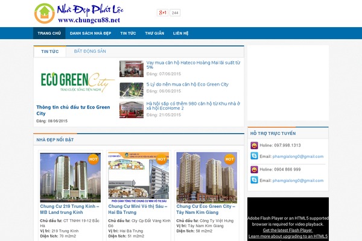
Task: Click thumbnail of Hateco Hoàng Mai article
Action: tap(132, 69)
